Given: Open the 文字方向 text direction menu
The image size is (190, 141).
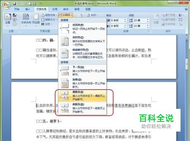Looking at the screenshot, I should [x=26, y=20].
